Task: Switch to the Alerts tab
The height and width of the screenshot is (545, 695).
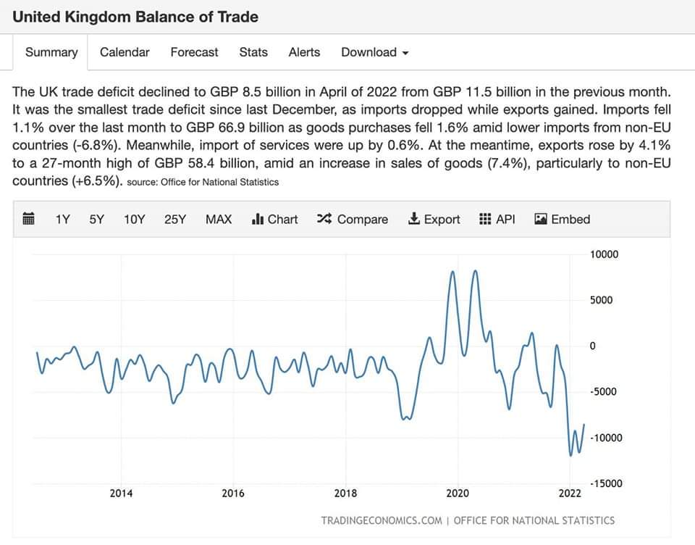Action: [x=304, y=52]
